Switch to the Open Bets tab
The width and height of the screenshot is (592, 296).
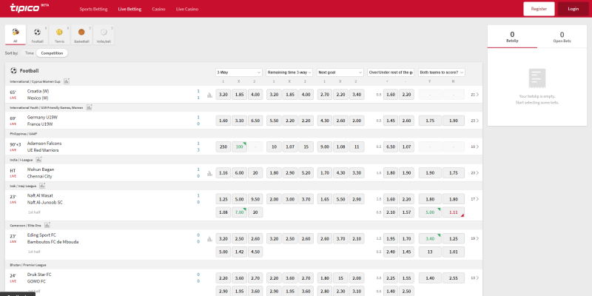(x=562, y=37)
